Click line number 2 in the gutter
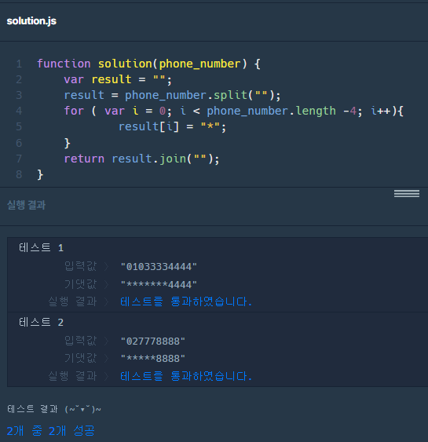 19,80
